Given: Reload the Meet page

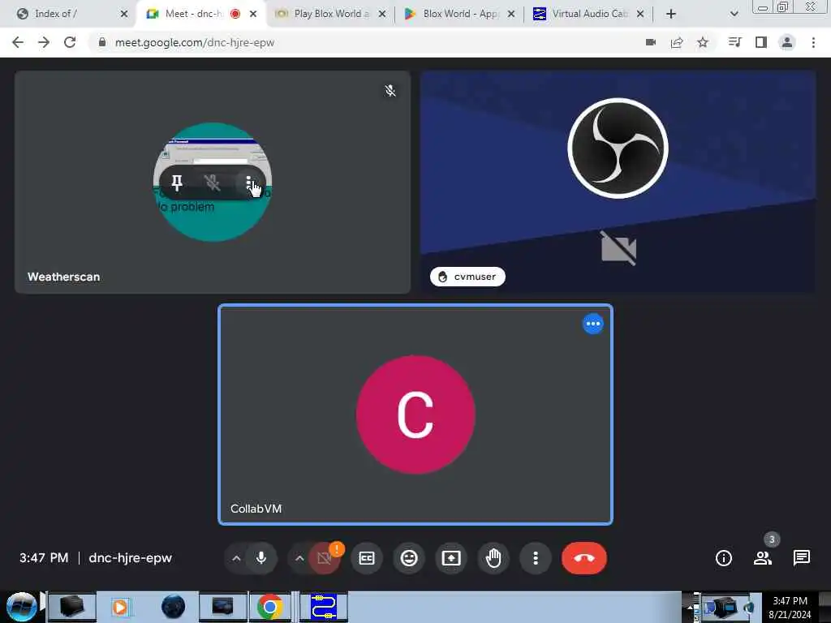Looking at the screenshot, I should point(70,42).
